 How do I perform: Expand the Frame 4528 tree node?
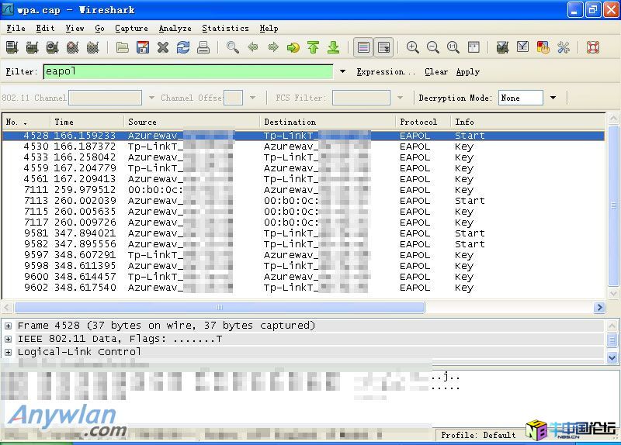[9, 326]
